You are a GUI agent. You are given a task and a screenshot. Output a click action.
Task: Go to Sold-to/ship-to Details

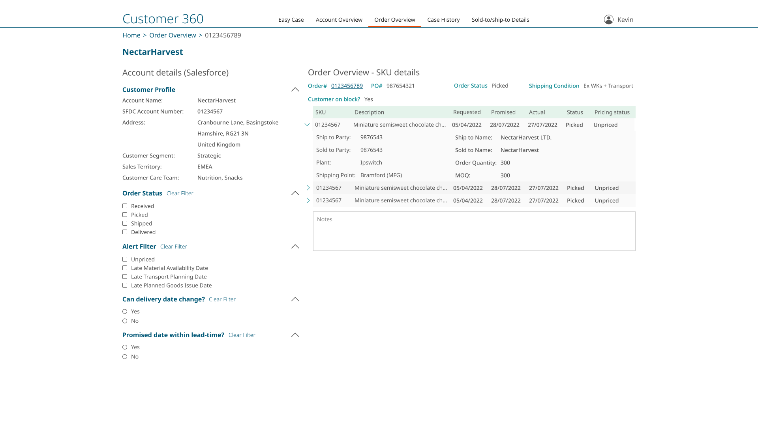[500, 19]
